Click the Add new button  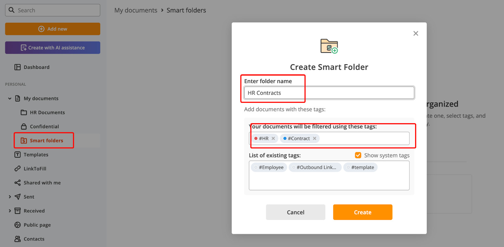[x=53, y=29]
